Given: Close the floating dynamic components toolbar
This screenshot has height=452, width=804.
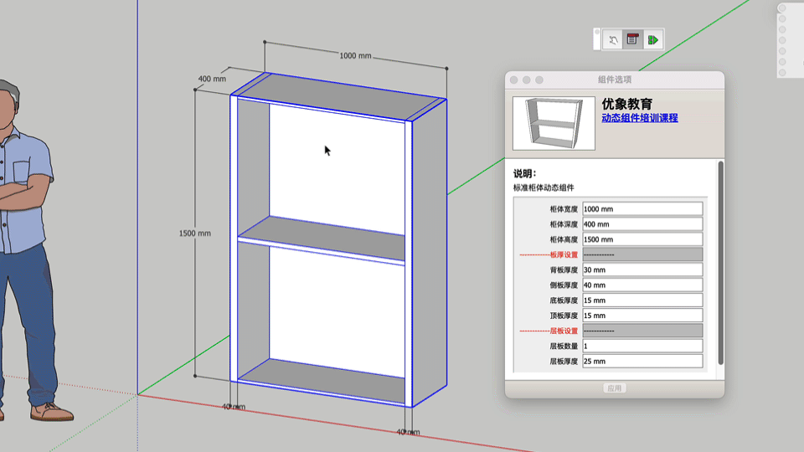Looking at the screenshot, I should tap(597, 33).
